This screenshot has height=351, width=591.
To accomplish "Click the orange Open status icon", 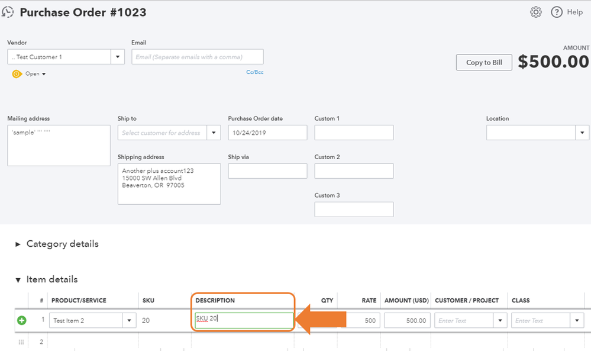I will pos(17,74).
